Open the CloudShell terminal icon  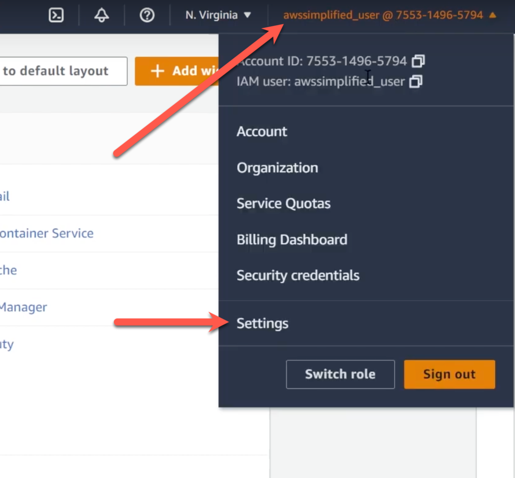tap(56, 15)
